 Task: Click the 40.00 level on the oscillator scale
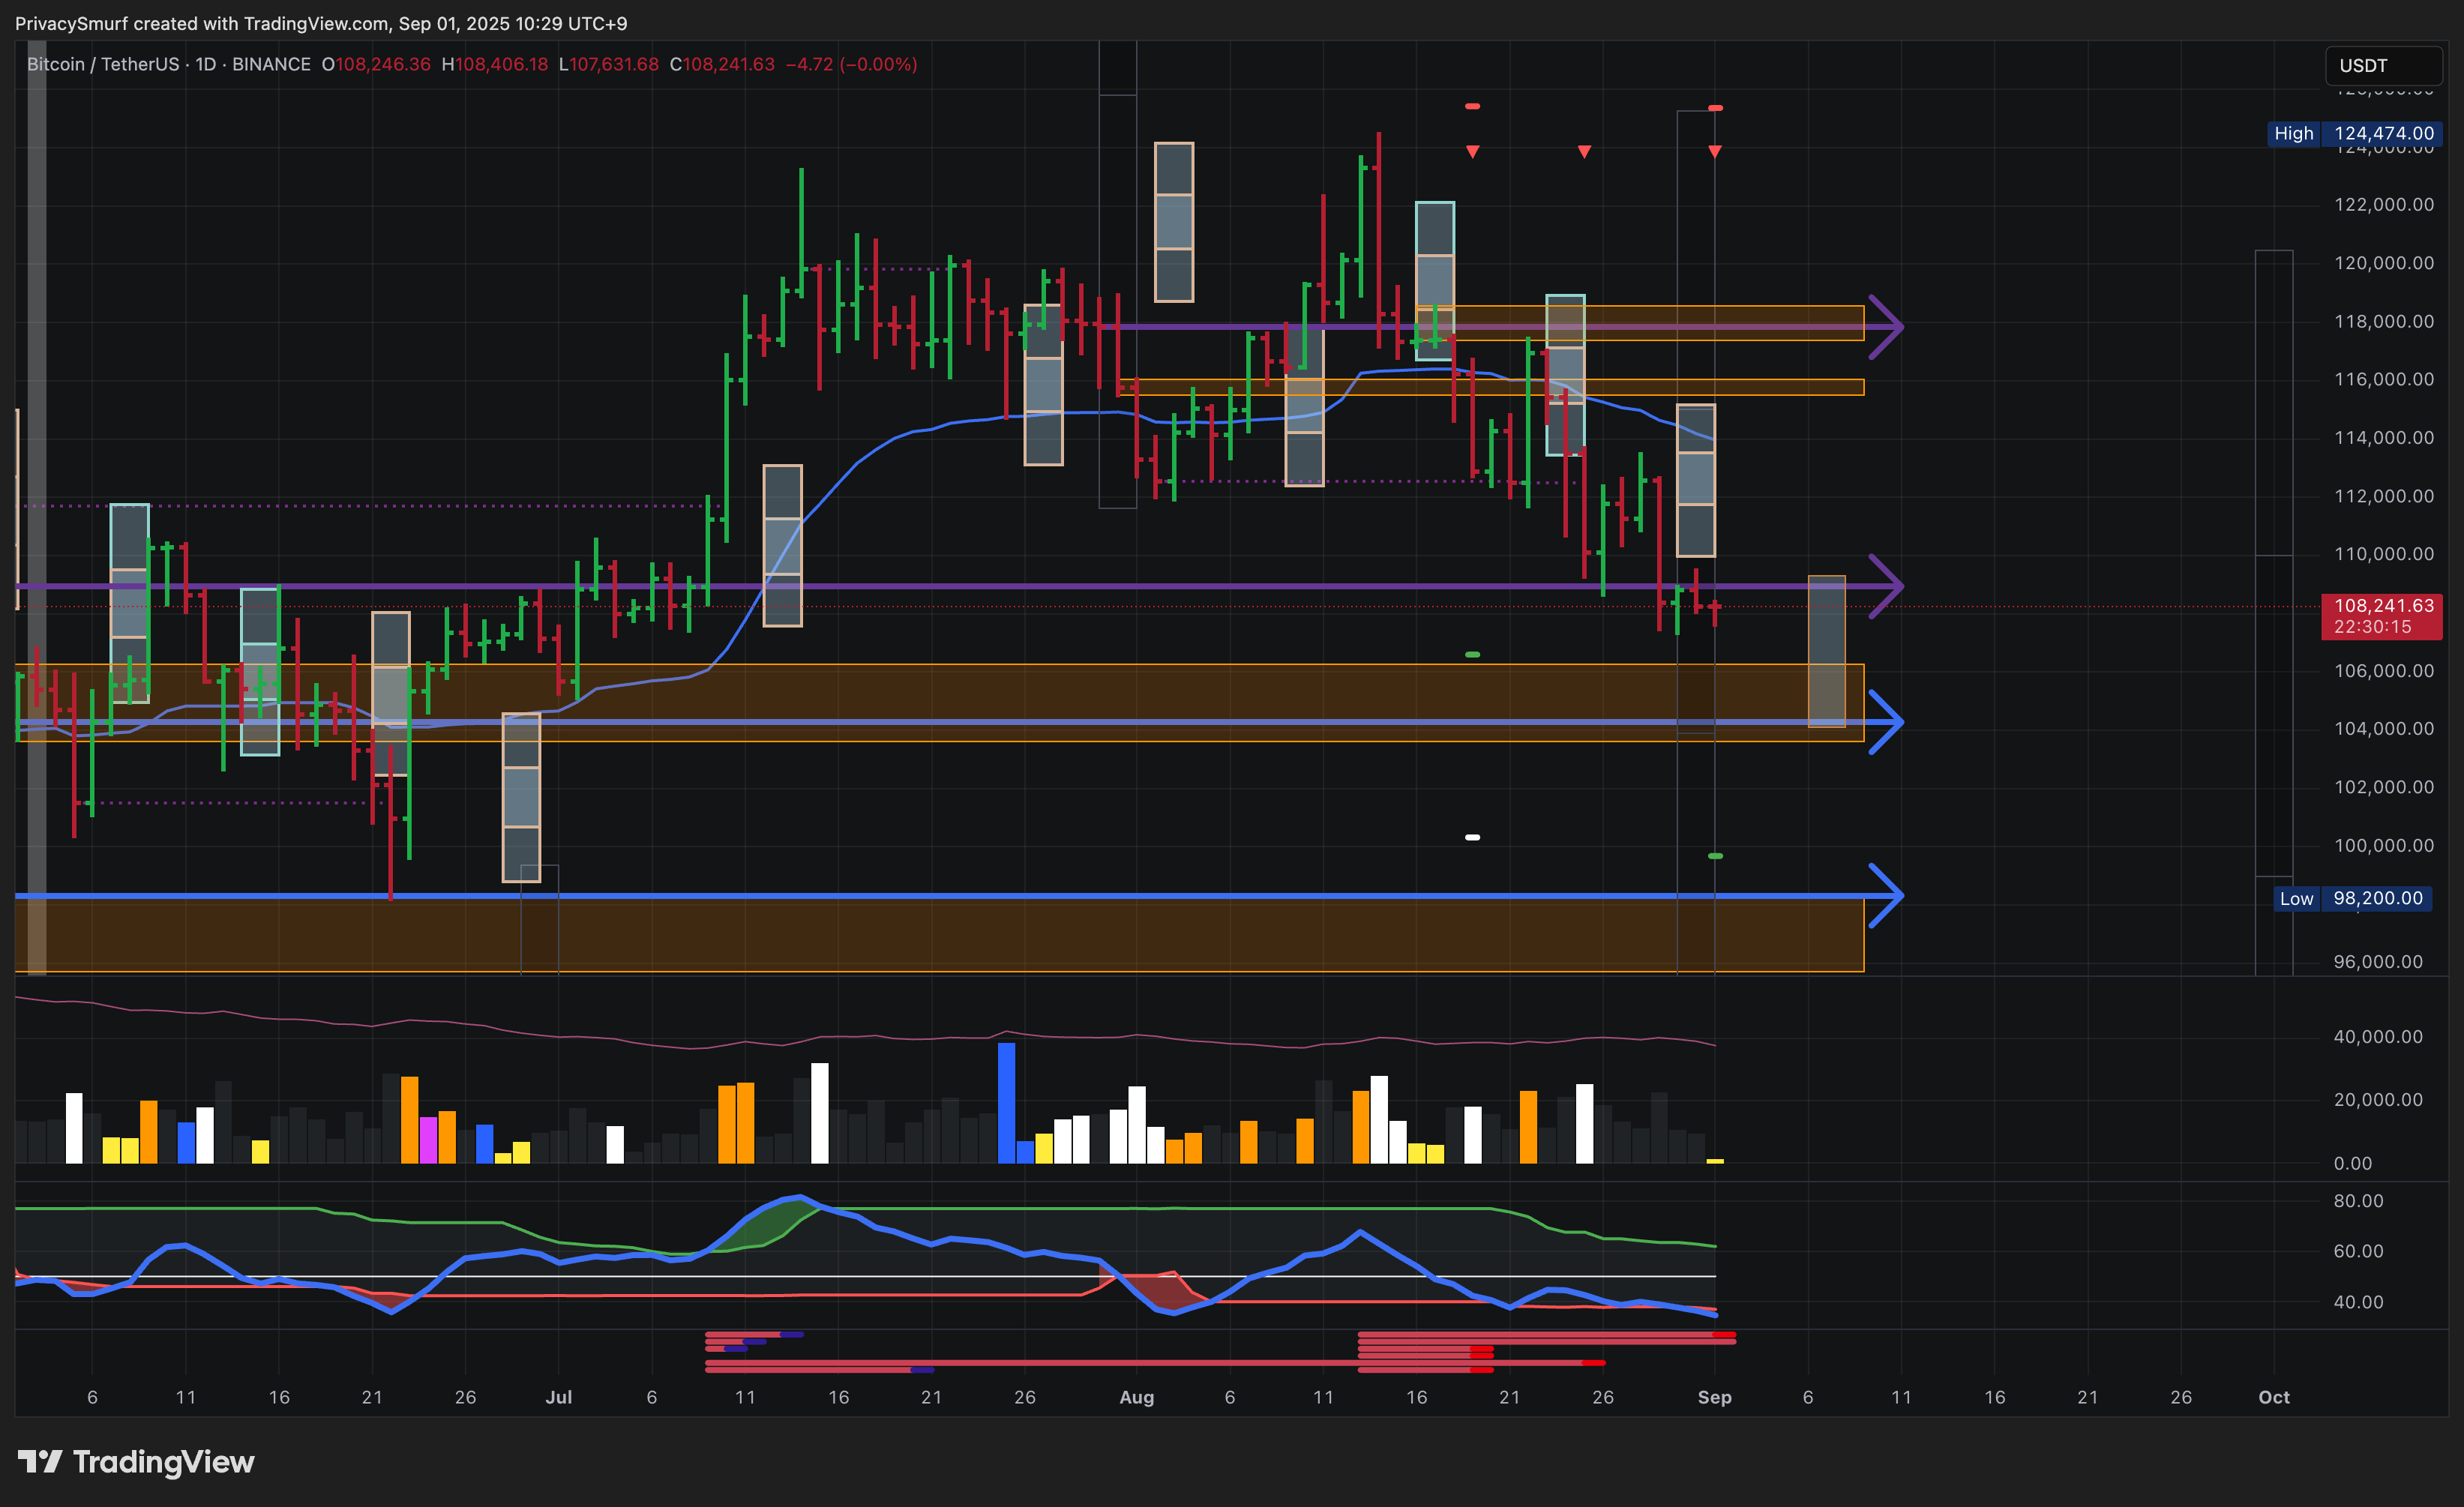point(2358,1302)
